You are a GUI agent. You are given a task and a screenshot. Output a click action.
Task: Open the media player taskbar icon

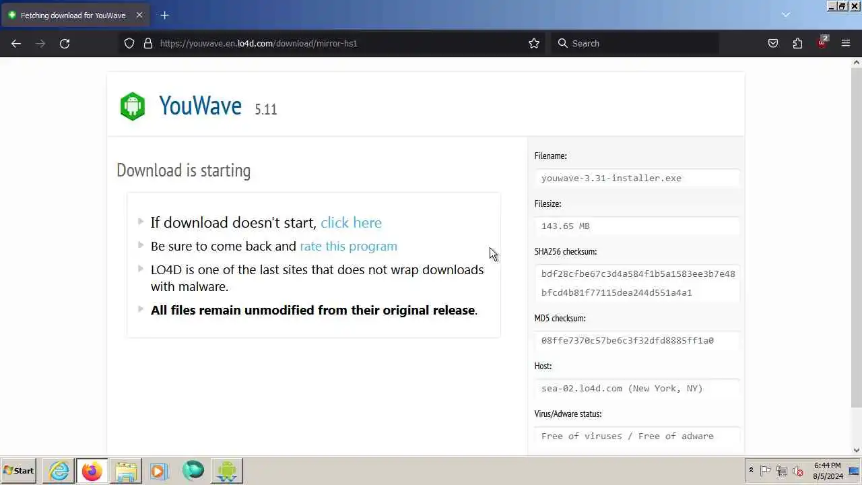pos(159,471)
